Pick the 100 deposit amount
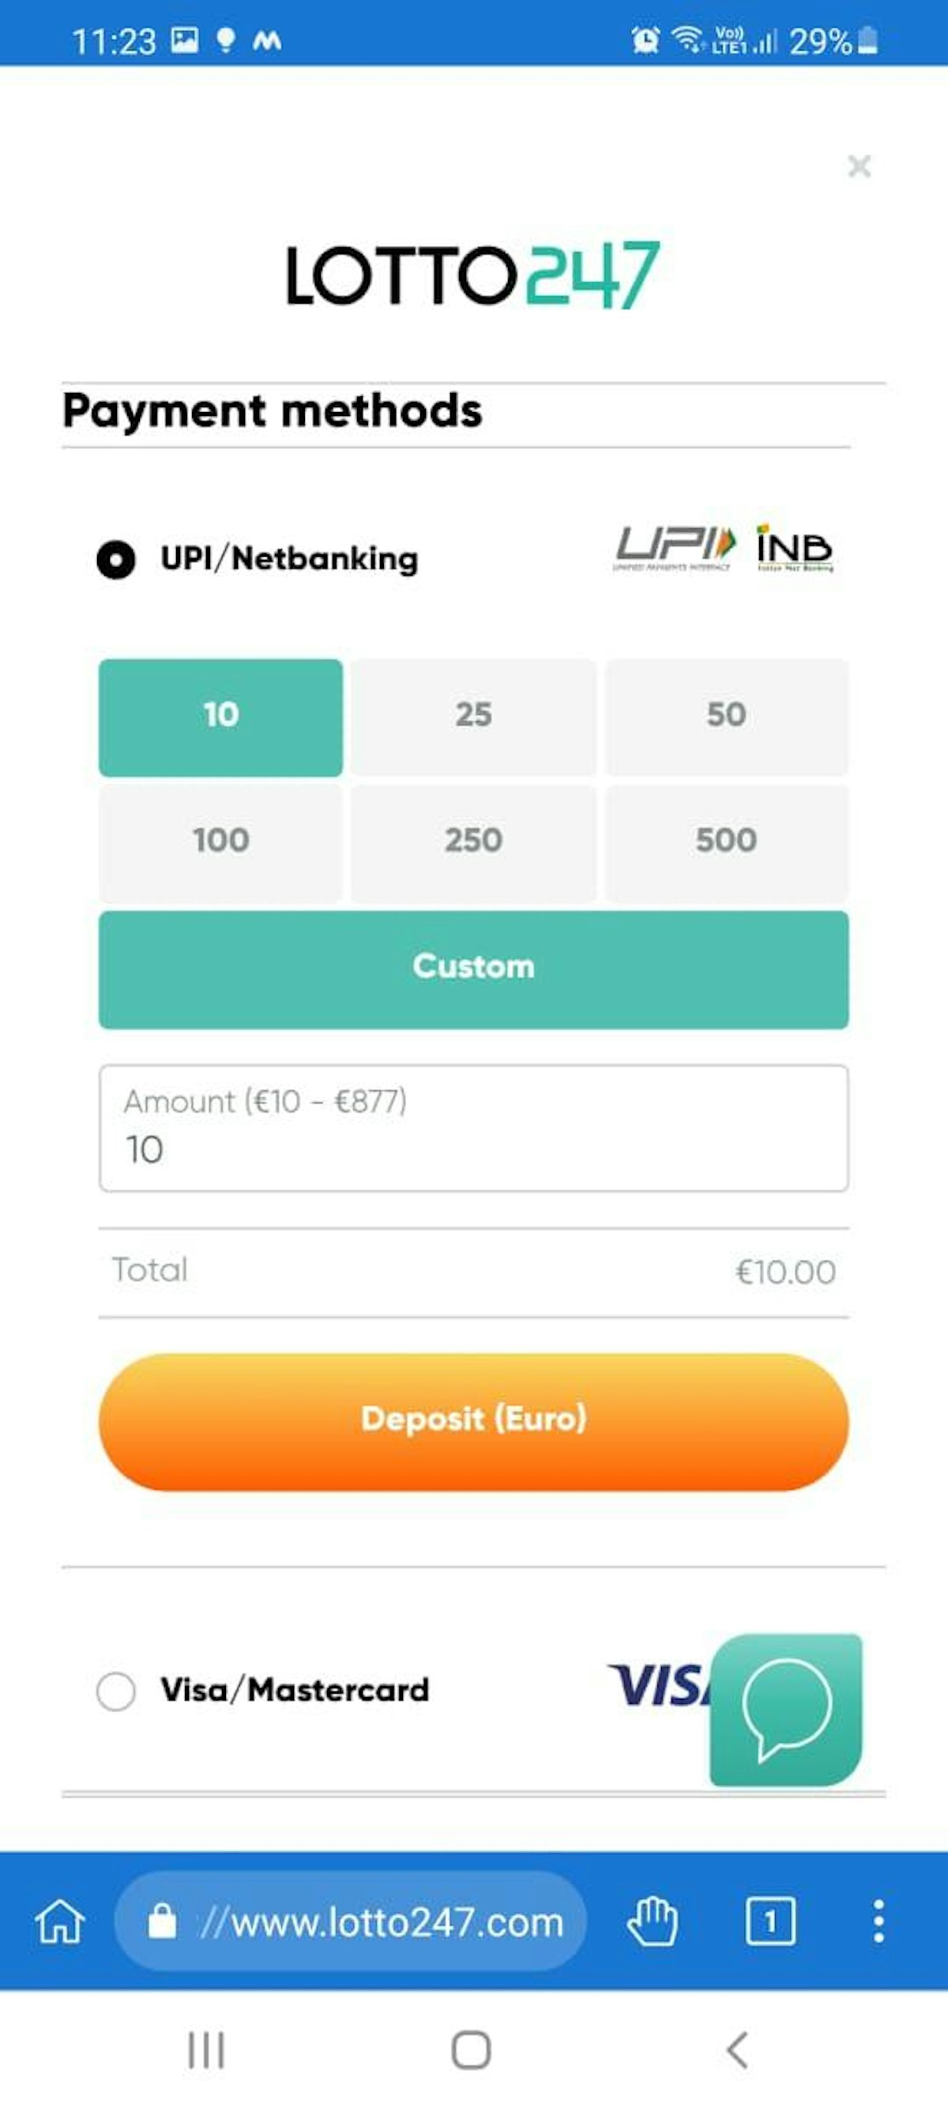 click(x=221, y=841)
